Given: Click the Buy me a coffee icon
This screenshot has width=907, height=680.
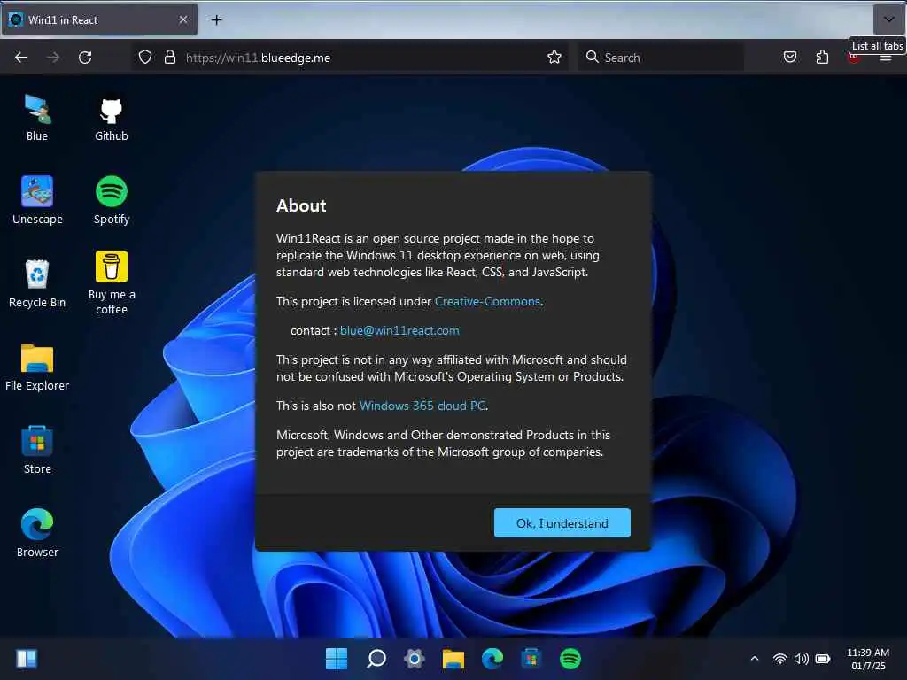Looking at the screenshot, I should (x=111, y=282).
